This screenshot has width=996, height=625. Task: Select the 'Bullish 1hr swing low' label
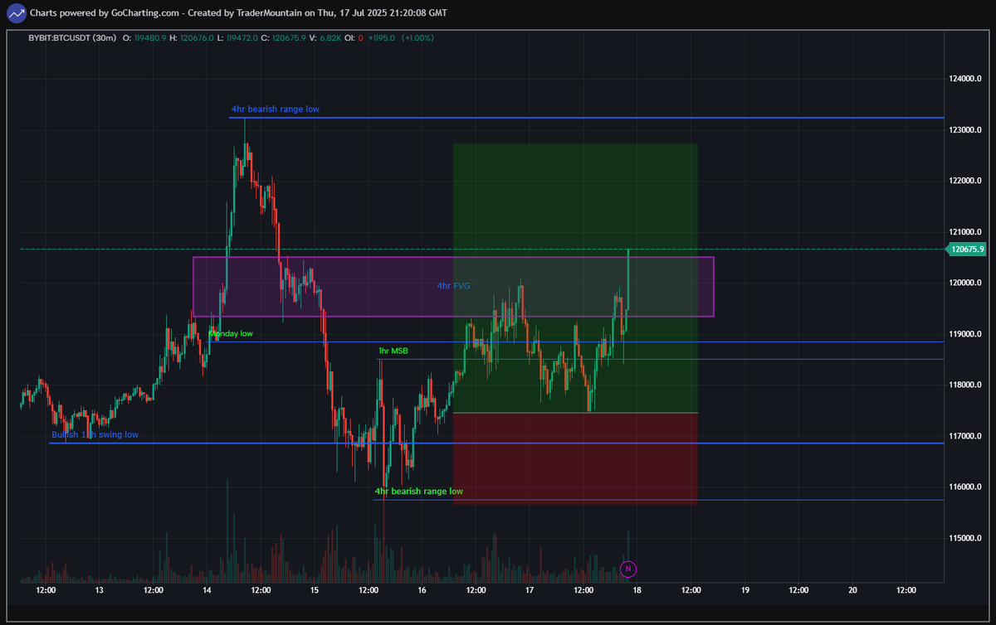[x=95, y=434]
